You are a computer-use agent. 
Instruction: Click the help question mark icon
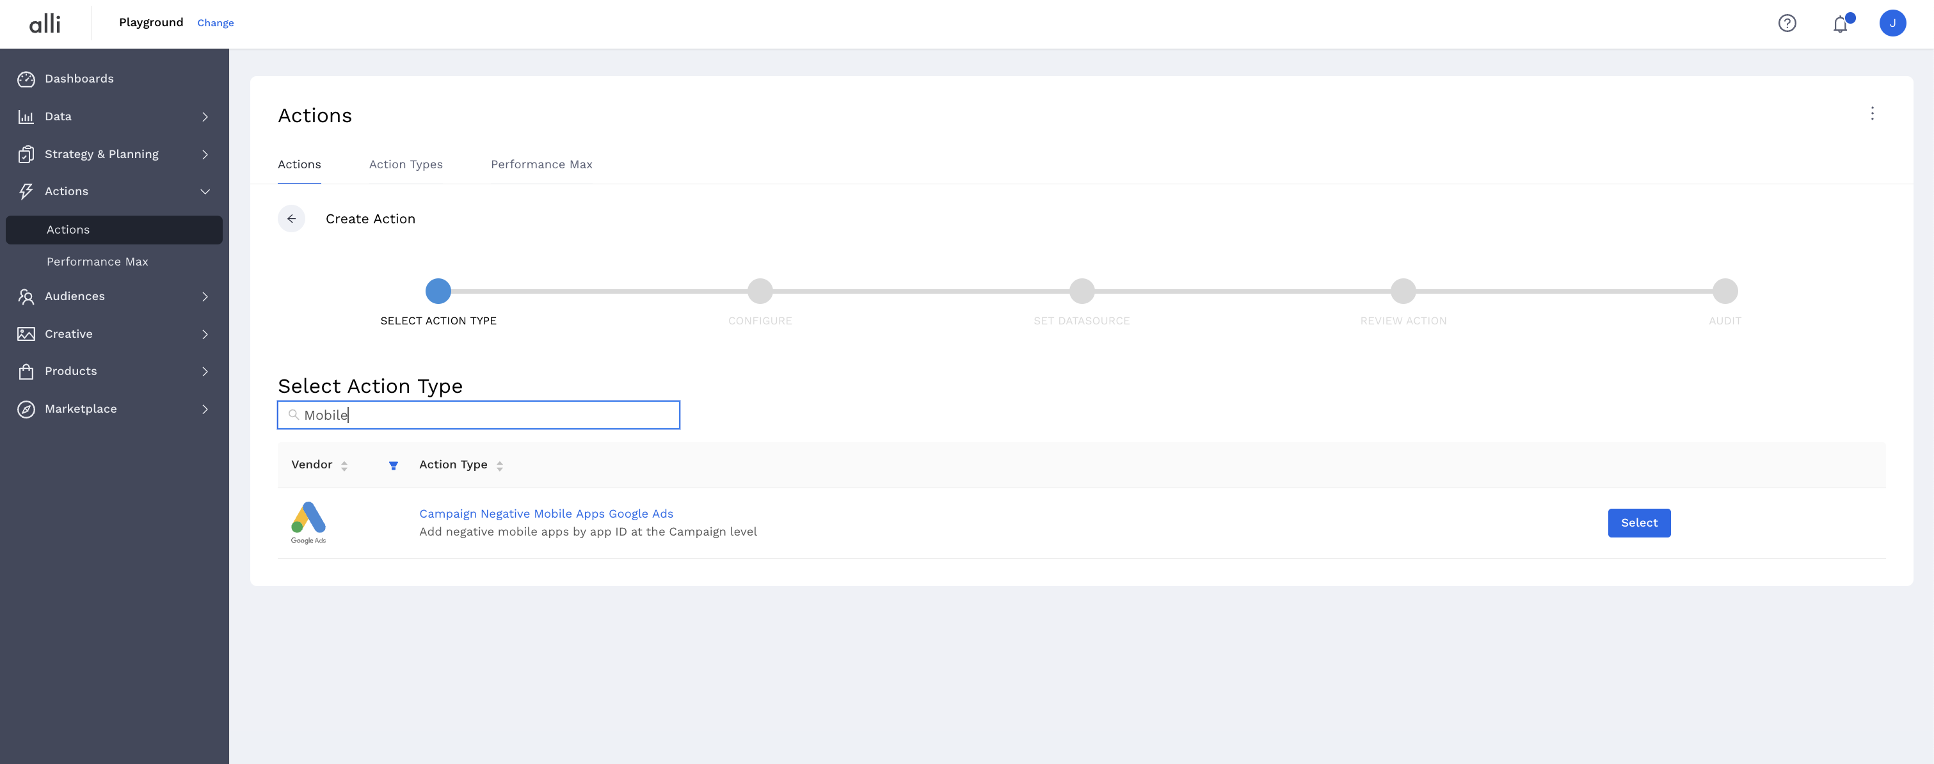(x=1787, y=23)
